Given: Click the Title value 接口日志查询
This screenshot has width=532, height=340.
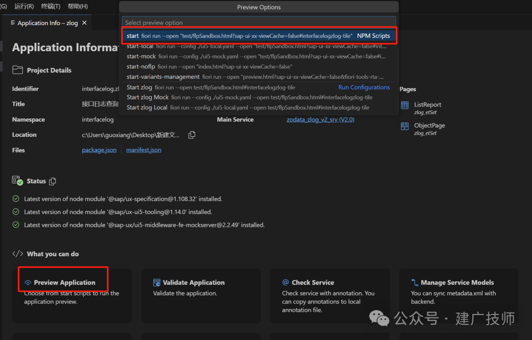Looking at the screenshot, I should (x=100, y=104).
